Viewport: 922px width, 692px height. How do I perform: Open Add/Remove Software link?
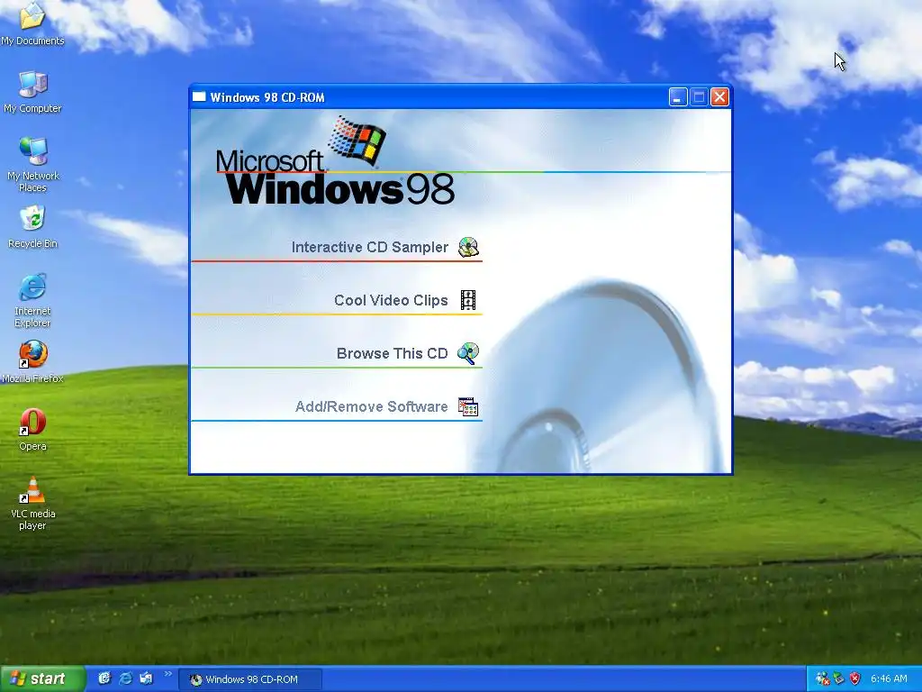click(371, 406)
